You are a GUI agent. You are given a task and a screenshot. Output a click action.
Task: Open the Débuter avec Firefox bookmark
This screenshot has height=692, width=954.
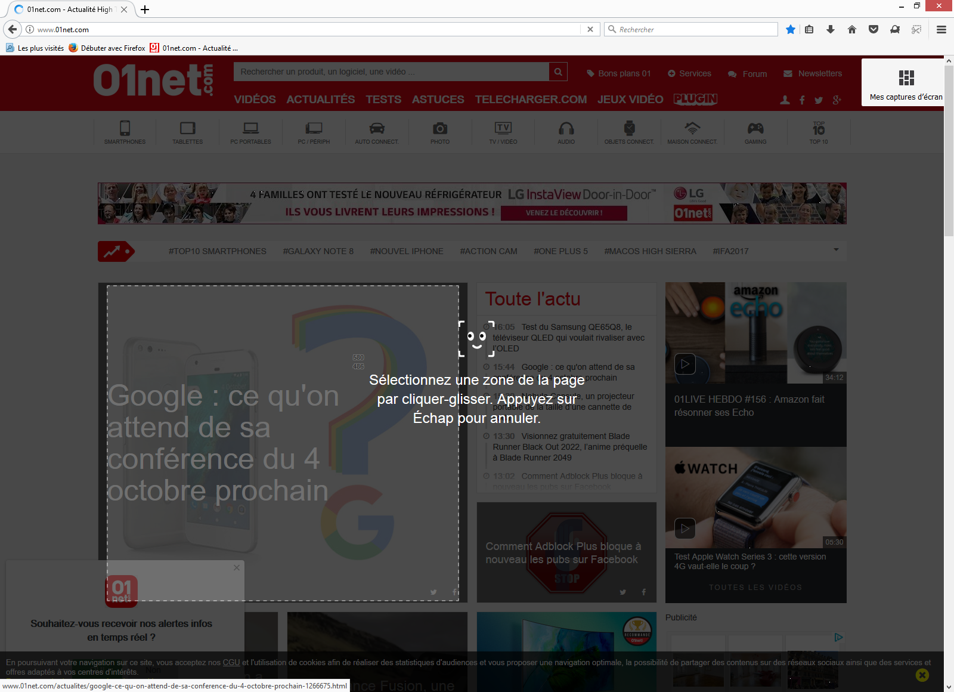107,48
